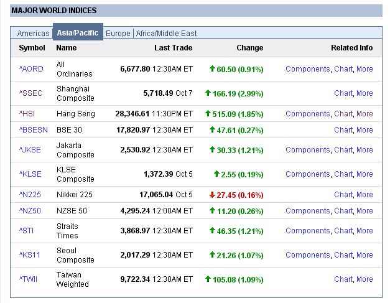Open the Europe tab
This screenshot has height=303, width=390.
118,33
